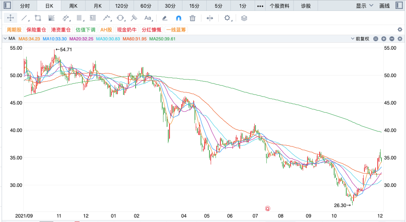The height and width of the screenshot is (222, 406).
Task: Click the 现金奶牛 tag
Action: [127, 30]
